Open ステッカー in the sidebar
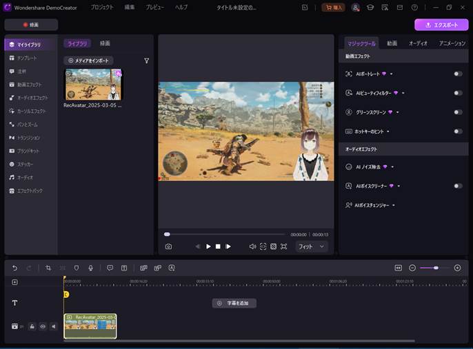 pyautogui.click(x=31, y=165)
